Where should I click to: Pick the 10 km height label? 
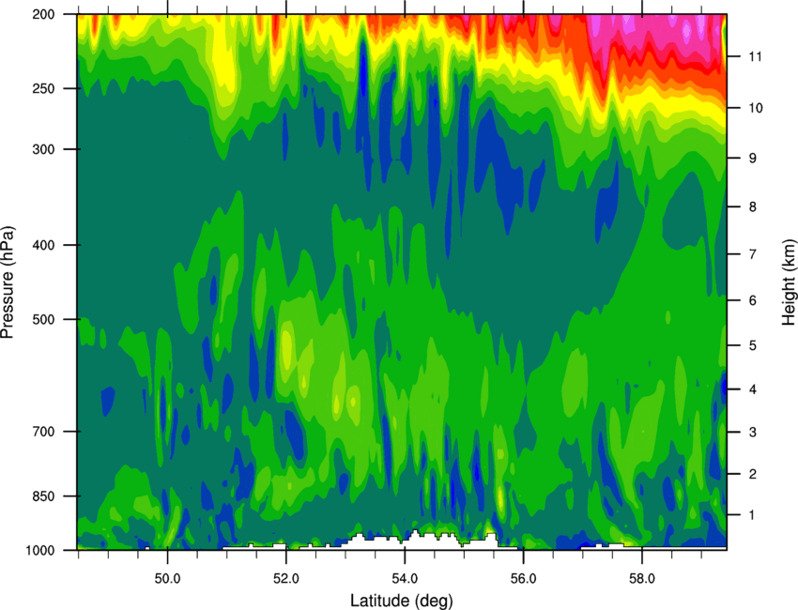pyautogui.click(x=756, y=108)
